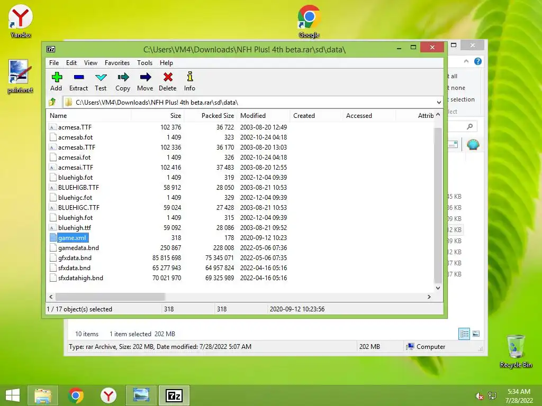Select the acmesab.TTF file
The image size is (542, 406).
(76, 147)
